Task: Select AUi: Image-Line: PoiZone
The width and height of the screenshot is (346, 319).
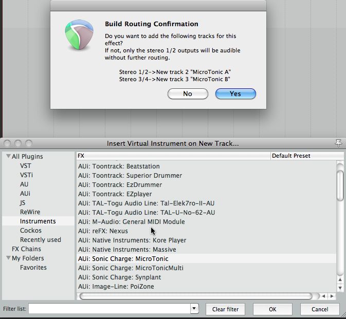Action: tap(116, 286)
